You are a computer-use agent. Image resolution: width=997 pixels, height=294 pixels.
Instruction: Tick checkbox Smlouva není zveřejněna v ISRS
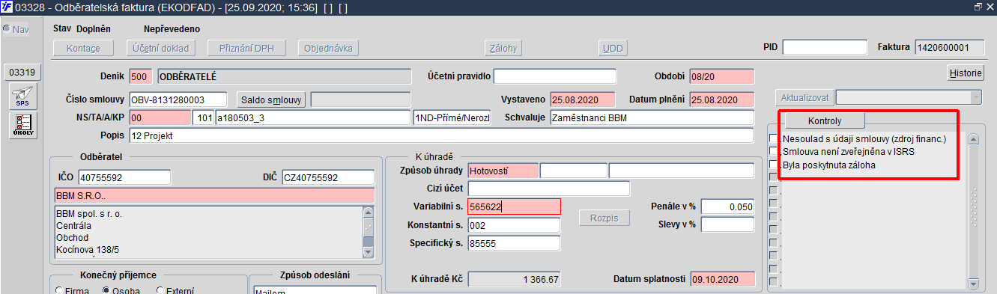click(x=774, y=151)
